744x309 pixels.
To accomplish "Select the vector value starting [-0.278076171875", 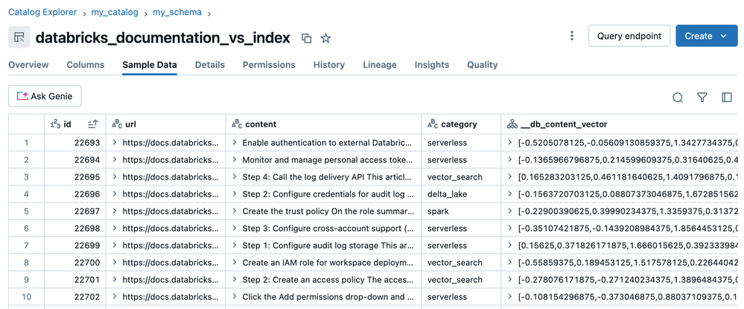I will point(629,279).
